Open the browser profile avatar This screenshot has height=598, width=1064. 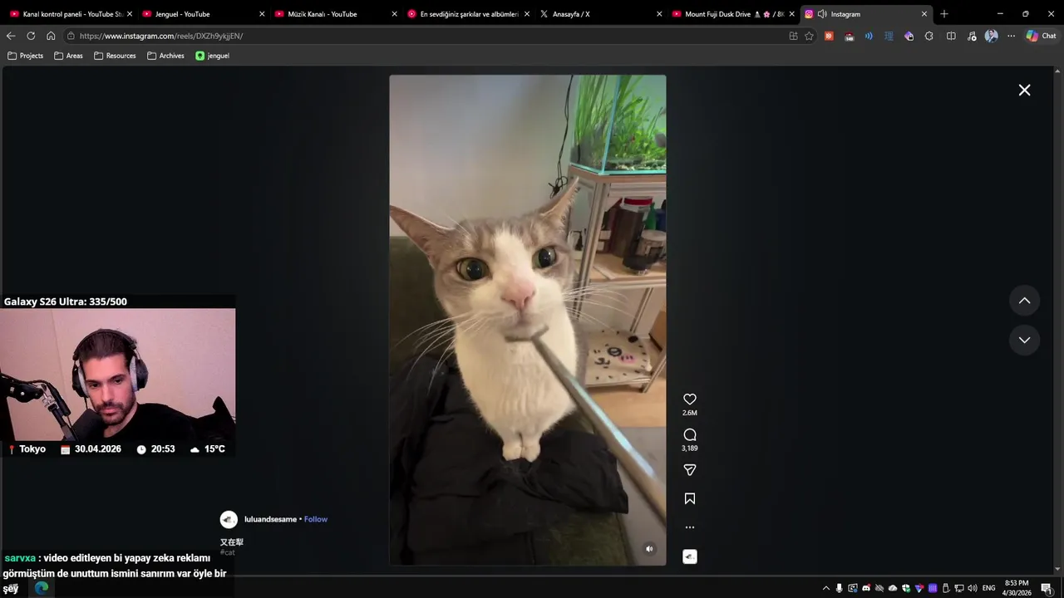pyautogui.click(x=991, y=36)
